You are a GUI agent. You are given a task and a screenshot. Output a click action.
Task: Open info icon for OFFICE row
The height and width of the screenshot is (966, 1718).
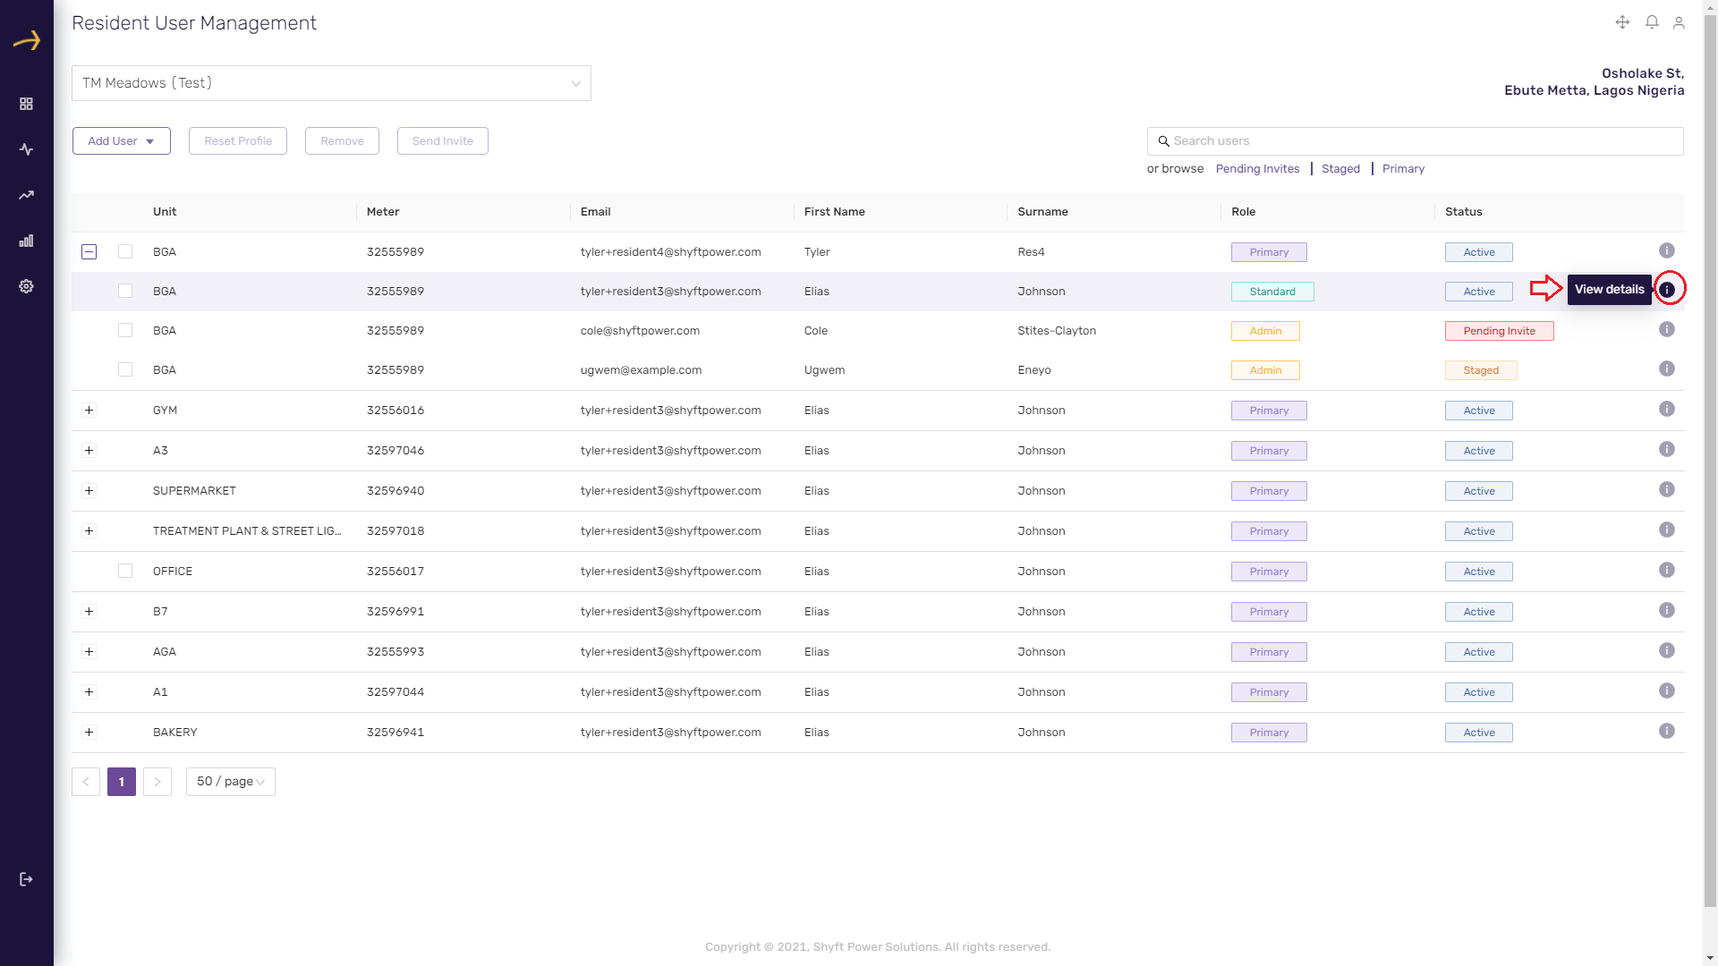coord(1666,570)
